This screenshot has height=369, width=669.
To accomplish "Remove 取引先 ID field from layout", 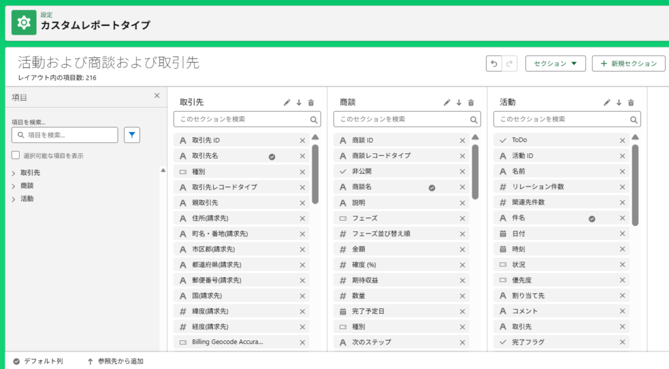I will tap(302, 140).
